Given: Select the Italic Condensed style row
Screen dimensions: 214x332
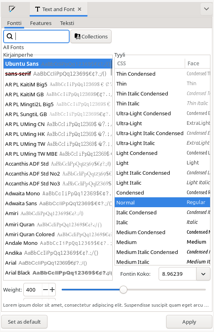Looking at the screenshot, I should 163,212.
